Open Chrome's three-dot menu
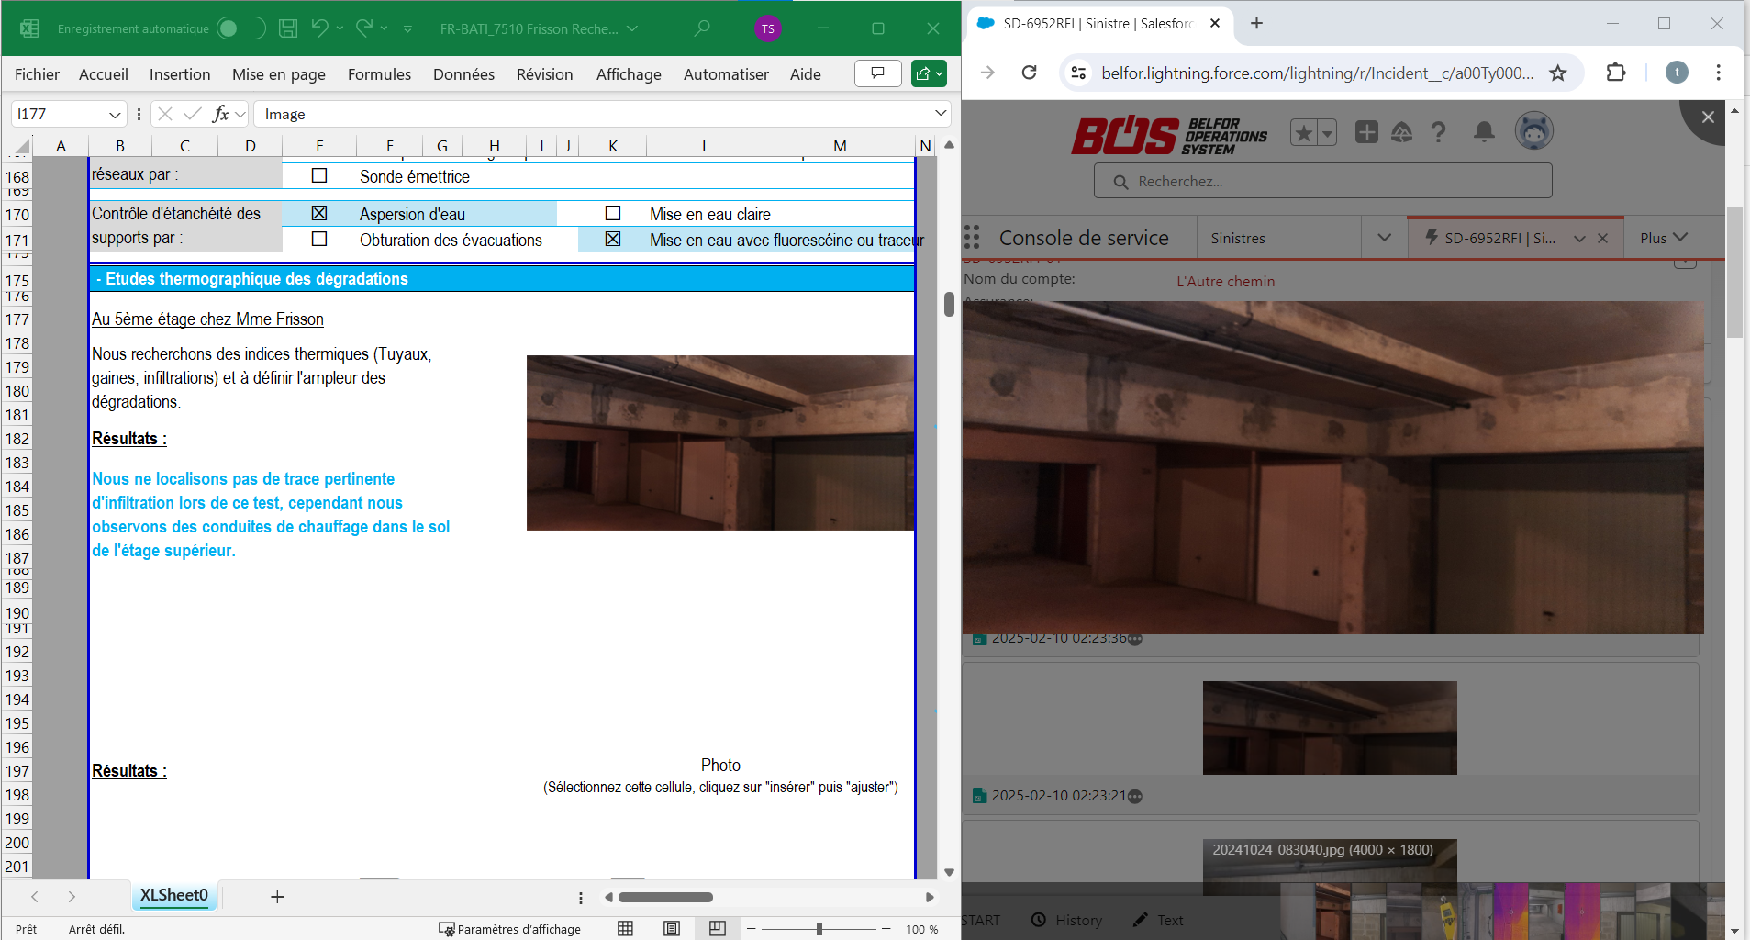Screen dimensions: 1750x940 (x=1719, y=73)
